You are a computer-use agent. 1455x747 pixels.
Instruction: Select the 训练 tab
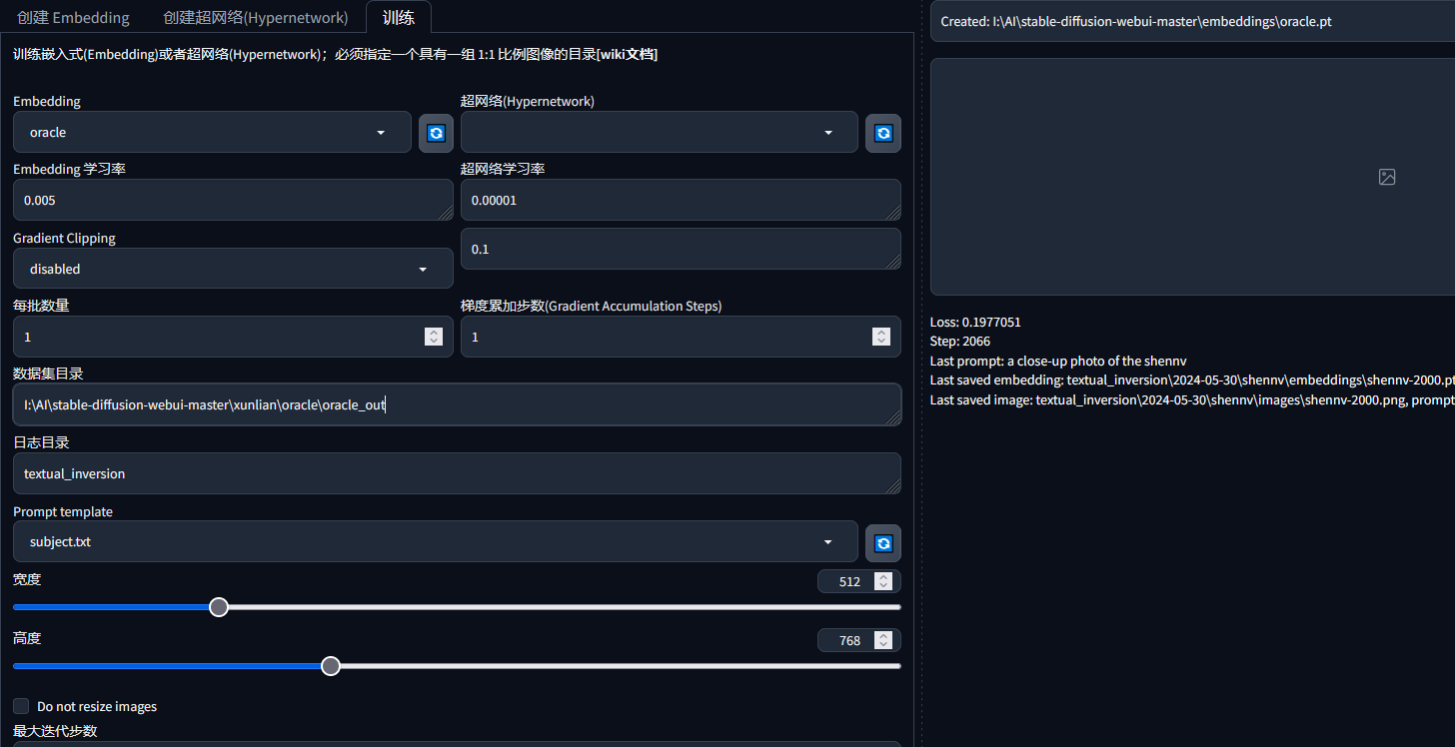point(398,18)
